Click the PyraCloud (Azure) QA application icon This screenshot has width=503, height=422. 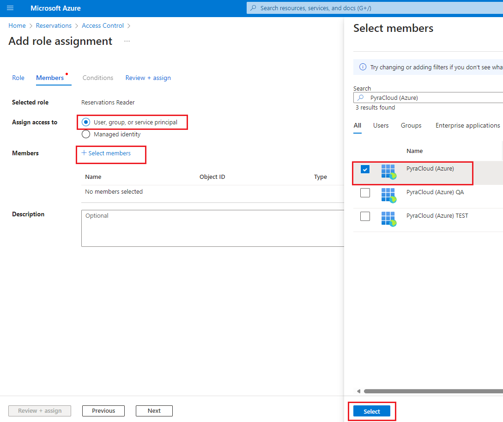tap(388, 195)
